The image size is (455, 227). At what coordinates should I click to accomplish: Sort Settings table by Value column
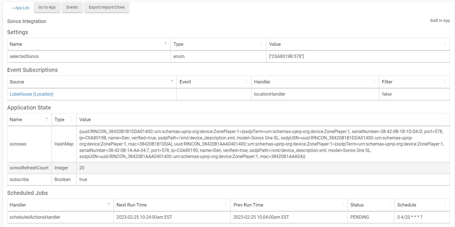pyautogui.click(x=358, y=44)
